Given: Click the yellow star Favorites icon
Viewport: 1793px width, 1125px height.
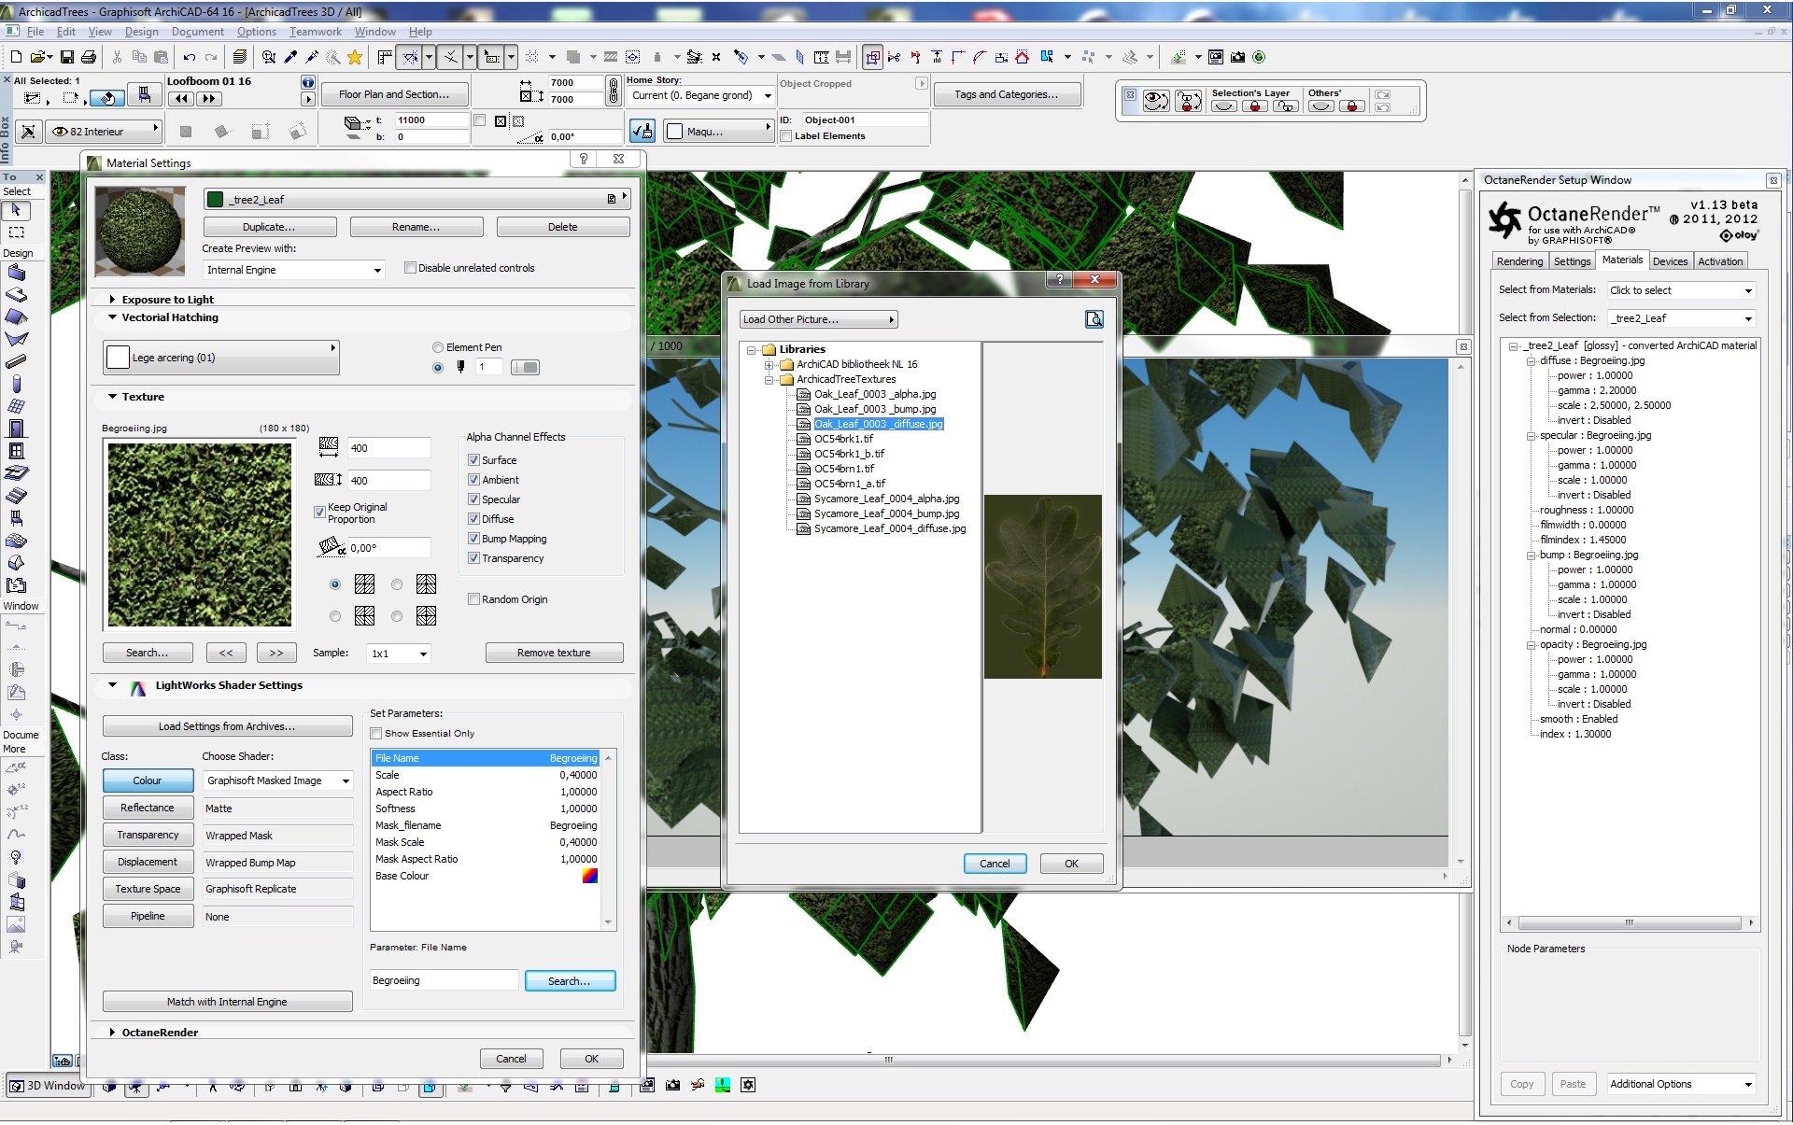Looking at the screenshot, I should coord(355,57).
